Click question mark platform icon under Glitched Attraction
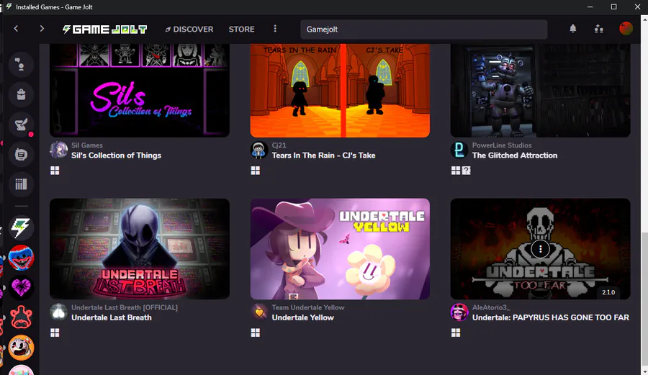Screen dimensions: 648x375 [466, 171]
